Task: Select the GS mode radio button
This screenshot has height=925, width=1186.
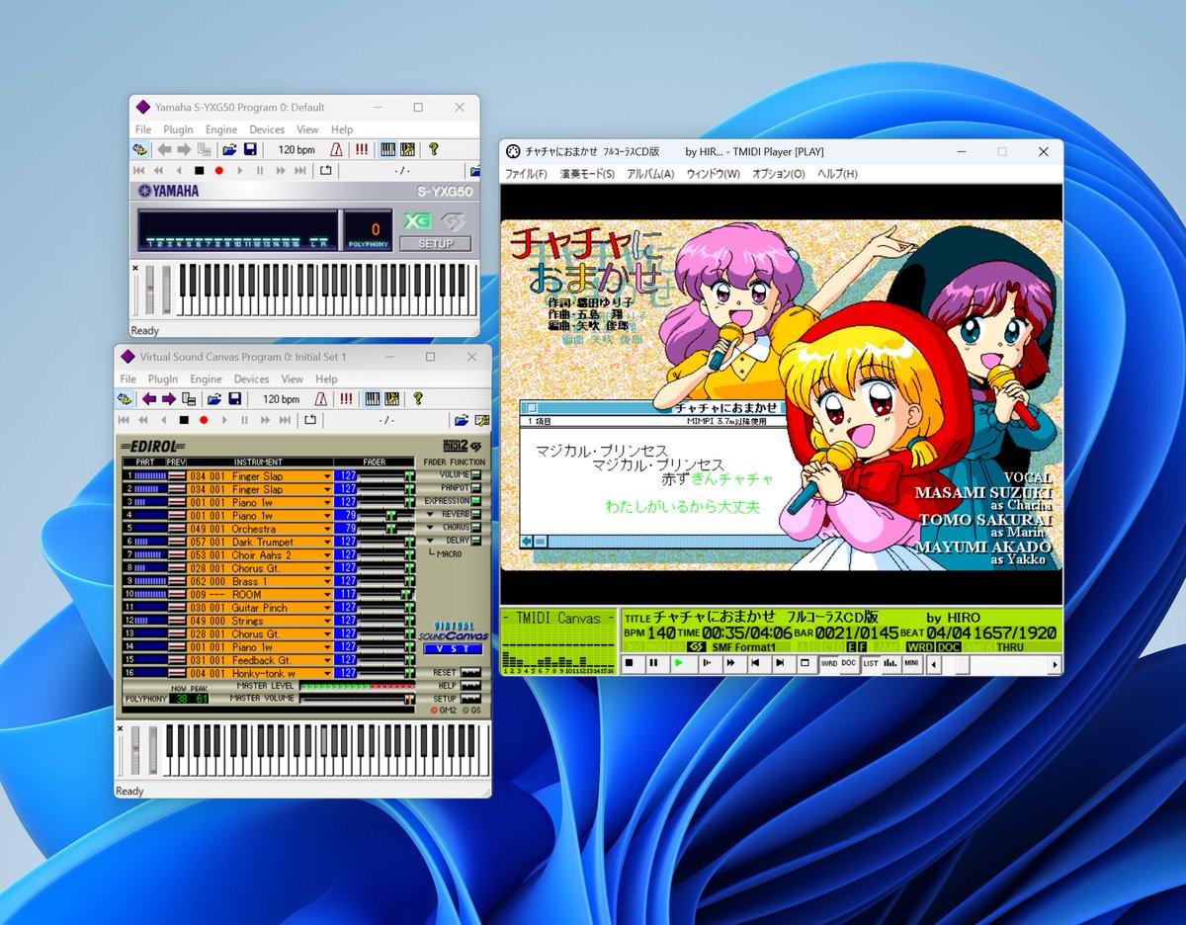Action: pos(466,710)
